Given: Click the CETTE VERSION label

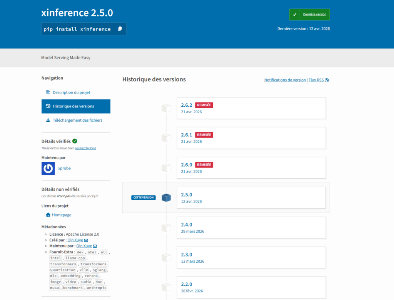Looking at the screenshot, I should click(x=144, y=198).
